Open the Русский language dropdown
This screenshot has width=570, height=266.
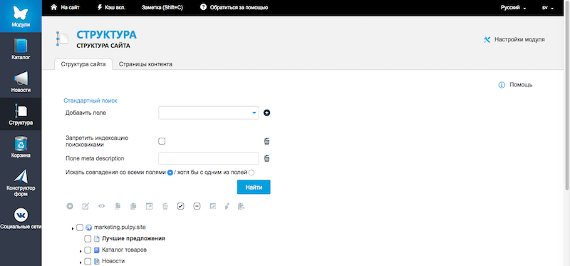[x=513, y=7]
